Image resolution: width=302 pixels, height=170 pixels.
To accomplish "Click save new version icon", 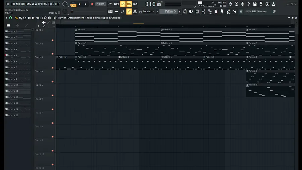I will [x=261, y=4].
